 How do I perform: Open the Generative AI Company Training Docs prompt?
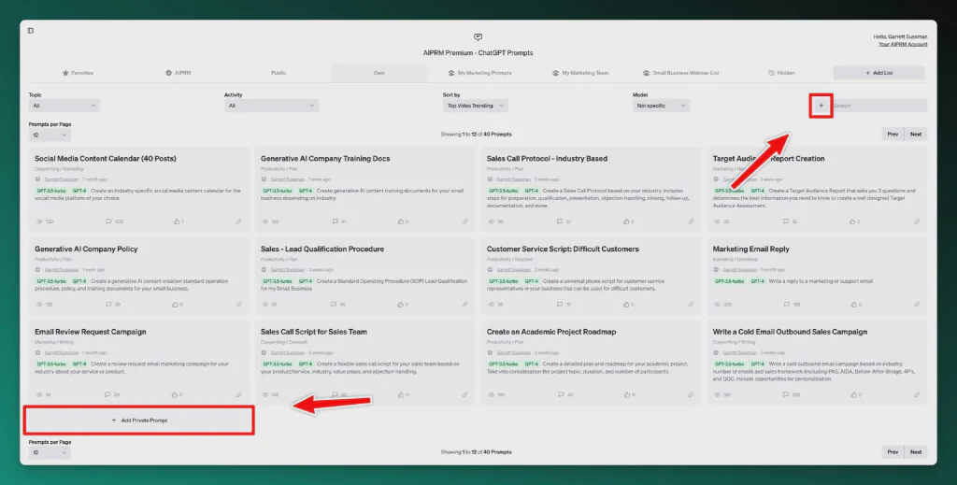tap(325, 159)
